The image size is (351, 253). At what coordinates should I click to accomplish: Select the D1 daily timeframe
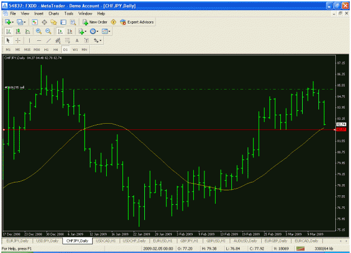click(x=65, y=50)
